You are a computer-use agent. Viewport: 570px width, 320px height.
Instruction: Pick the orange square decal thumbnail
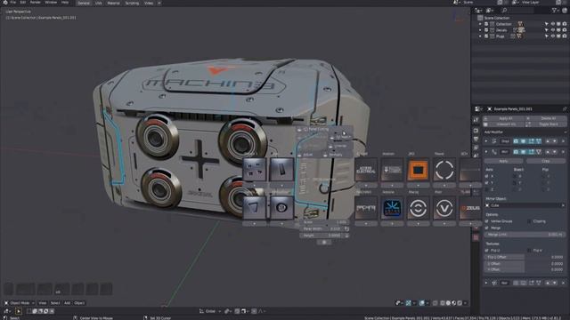point(418,170)
